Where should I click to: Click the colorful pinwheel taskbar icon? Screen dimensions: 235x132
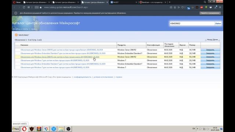coord(46,129)
